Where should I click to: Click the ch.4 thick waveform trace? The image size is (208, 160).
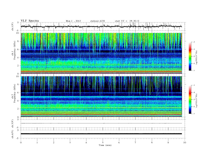(101, 134)
